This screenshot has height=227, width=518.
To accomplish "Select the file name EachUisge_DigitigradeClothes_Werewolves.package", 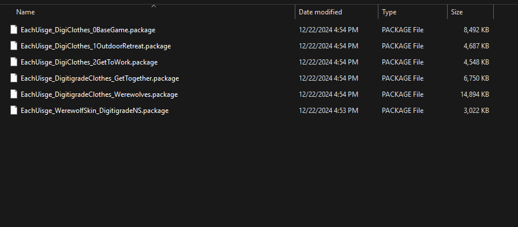I will coord(99,94).
